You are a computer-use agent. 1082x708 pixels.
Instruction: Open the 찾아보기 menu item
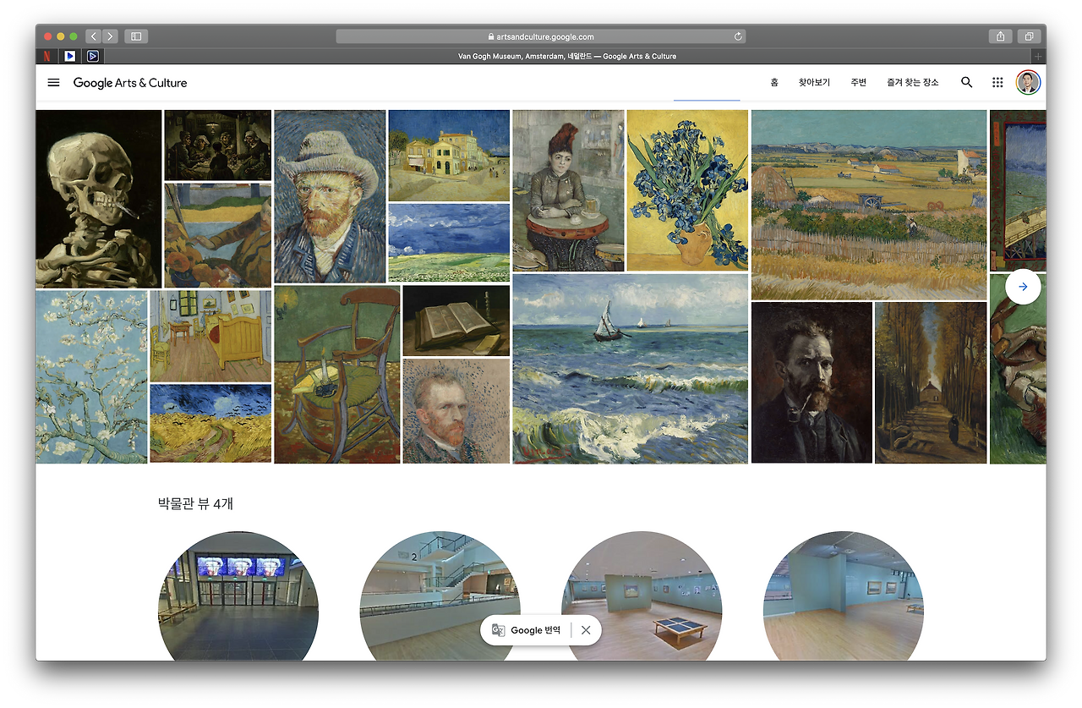[814, 83]
